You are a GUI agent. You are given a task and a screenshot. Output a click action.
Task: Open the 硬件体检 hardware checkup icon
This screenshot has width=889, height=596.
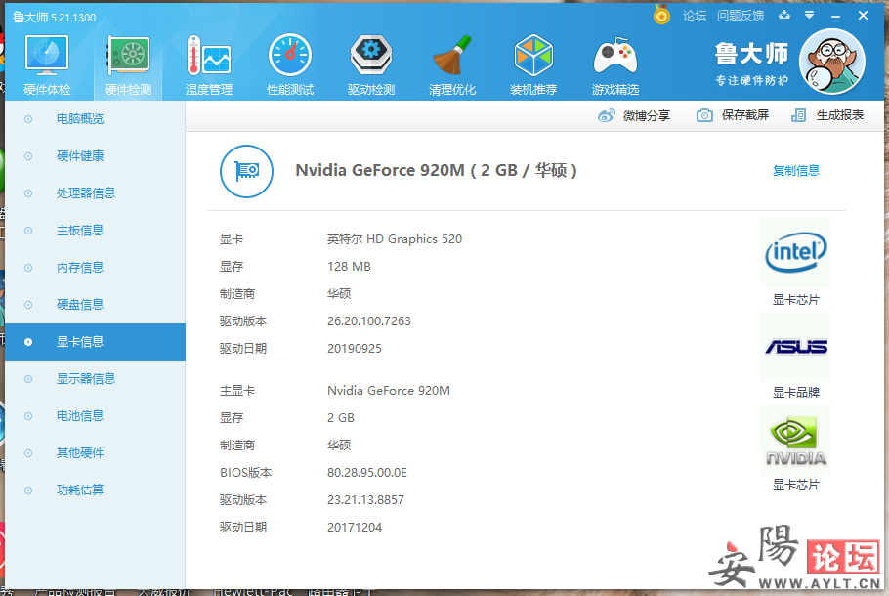click(x=47, y=56)
